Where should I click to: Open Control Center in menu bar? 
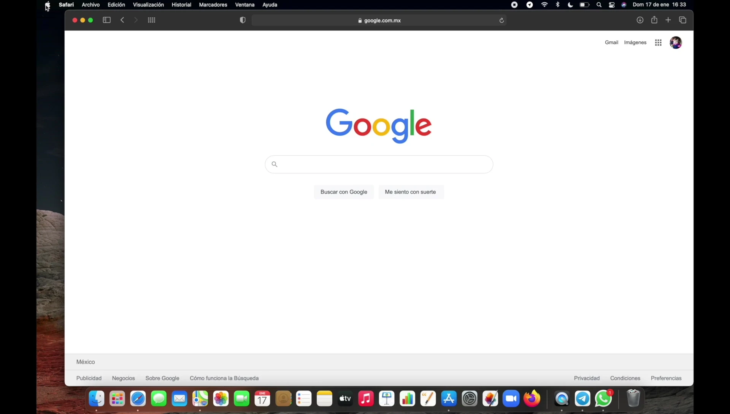612,5
